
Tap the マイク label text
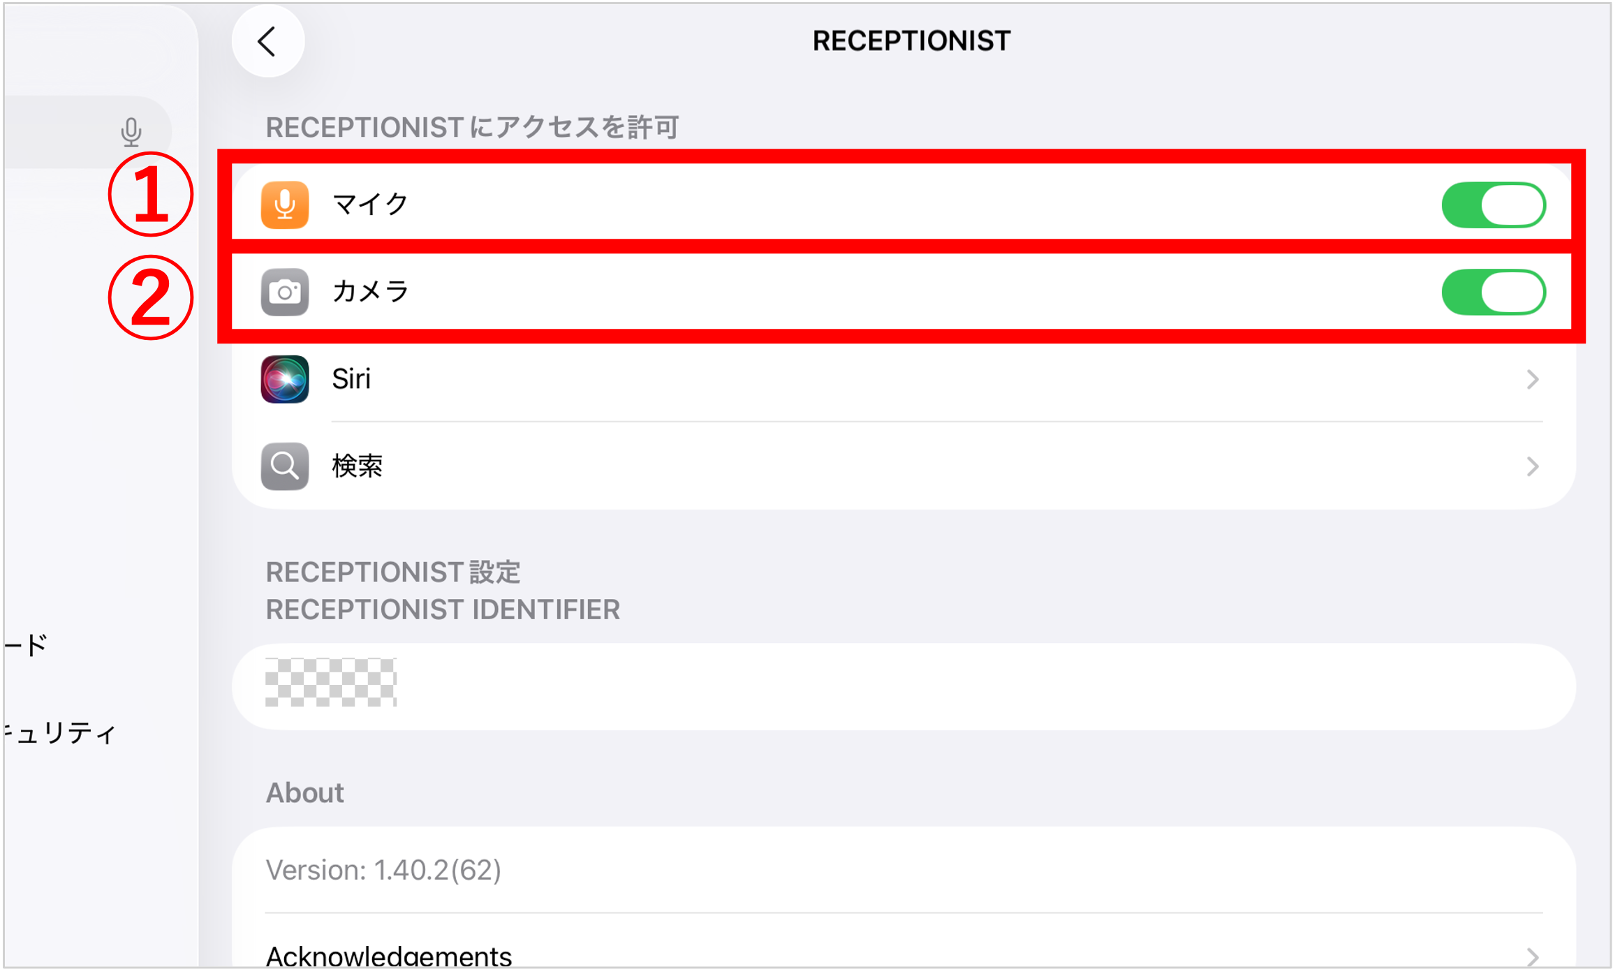370,205
